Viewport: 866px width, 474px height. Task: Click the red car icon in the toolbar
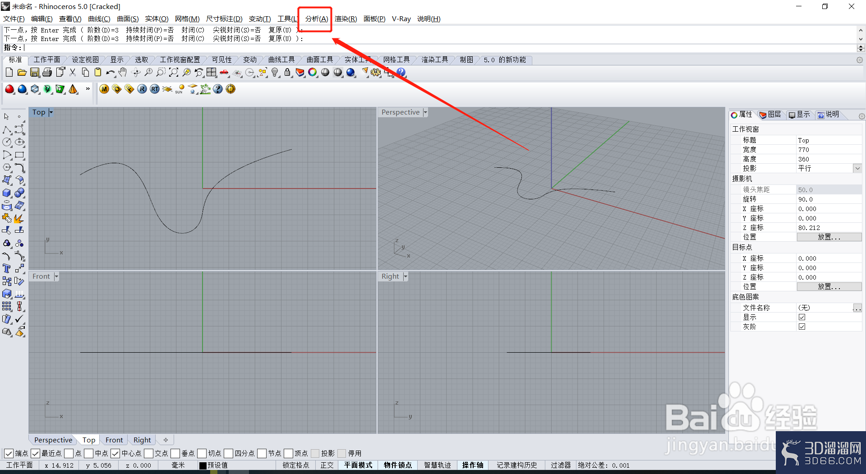click(x=224, y=72)
